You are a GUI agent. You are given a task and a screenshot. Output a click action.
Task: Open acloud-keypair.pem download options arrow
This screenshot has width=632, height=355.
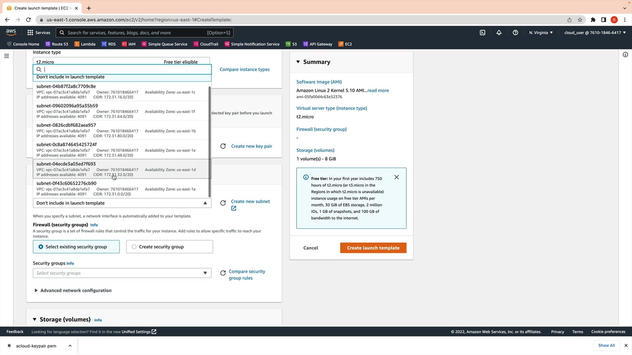coord(70,346)
